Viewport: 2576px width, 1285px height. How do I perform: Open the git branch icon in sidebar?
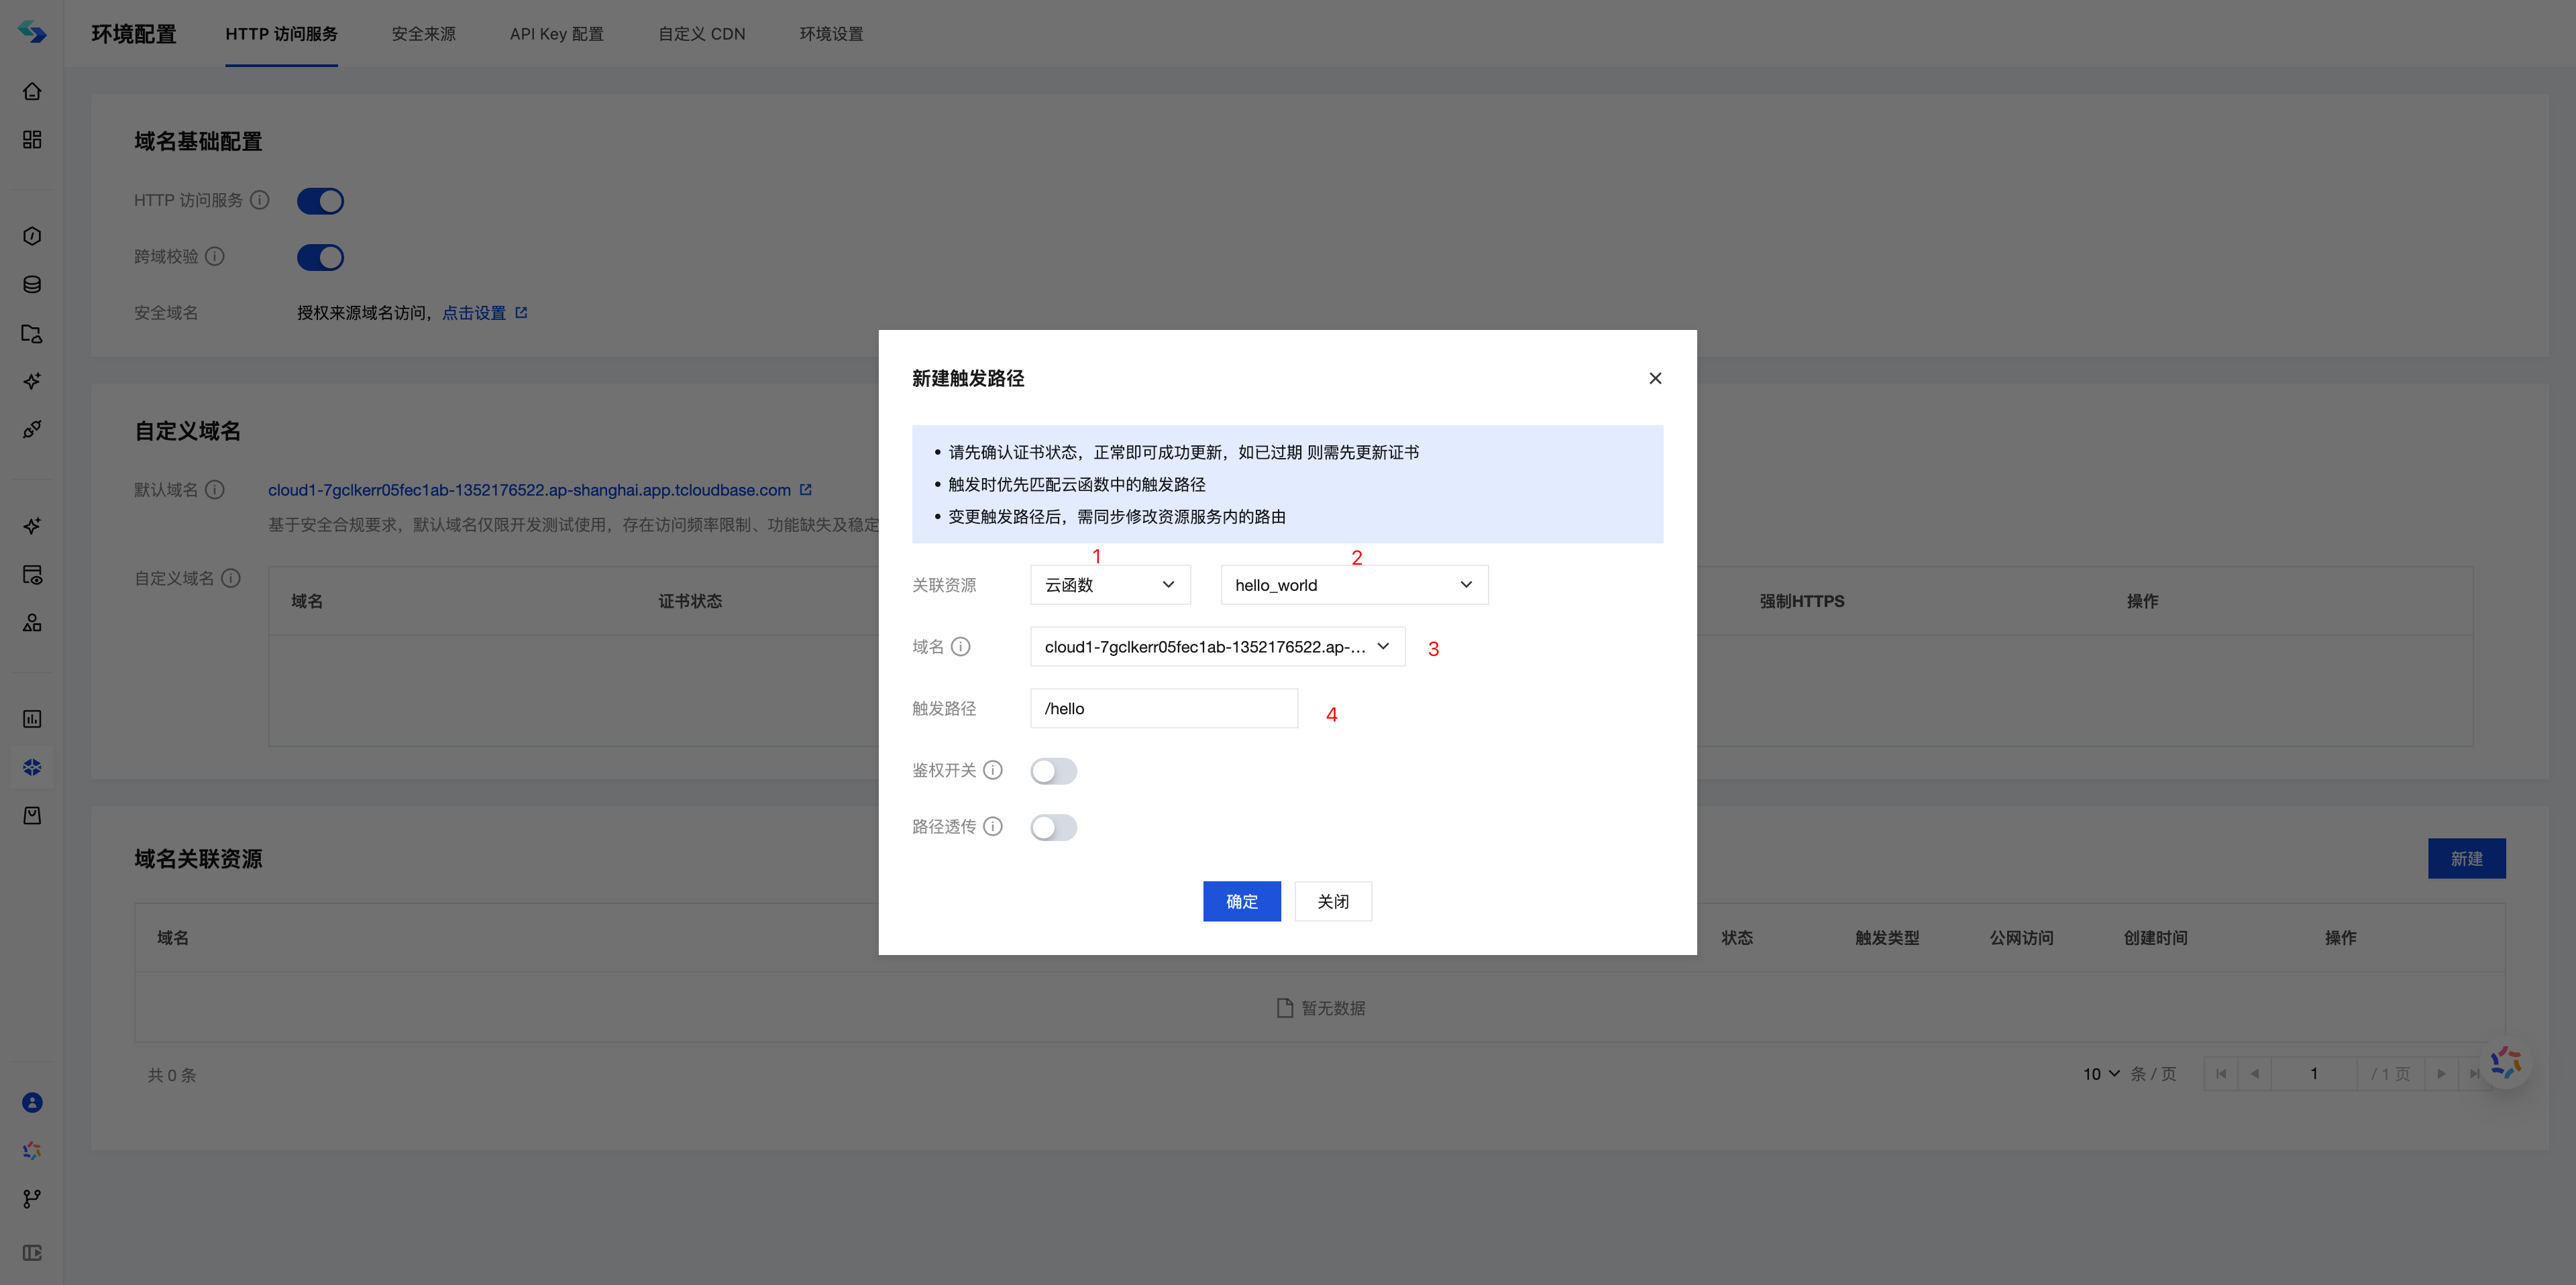pos(32,1198)
